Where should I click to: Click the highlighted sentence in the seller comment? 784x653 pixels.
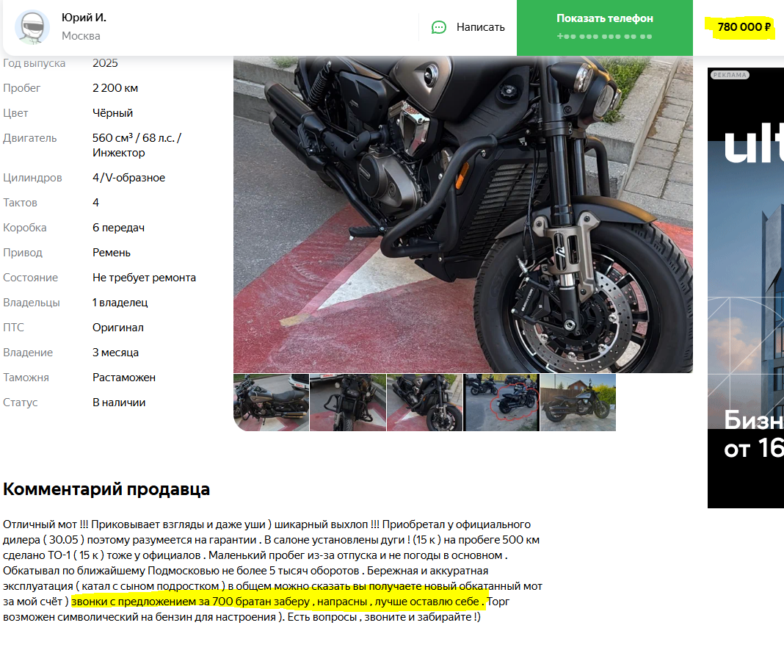tap(278, 602)
